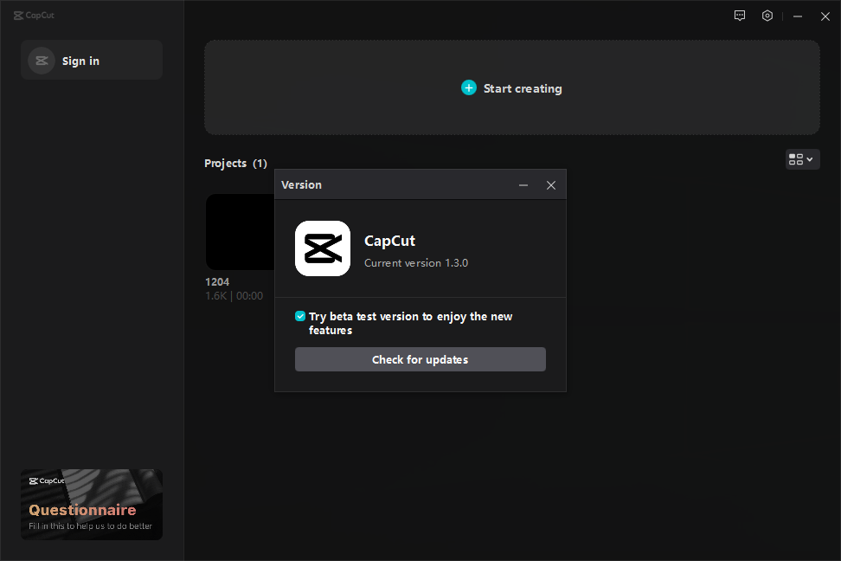The width and height of the screenshot is (841, 561).
Task: Click the CapCut app logo in Version dialog
Action: (323, 248)
